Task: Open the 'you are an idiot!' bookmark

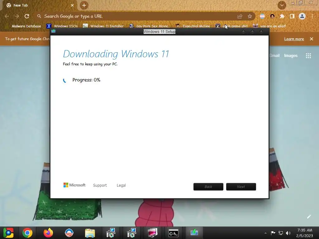Action: [x=269, y=26]
